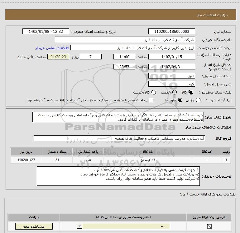Select the کالا radio button
The image size is (240, 233).
tap(191, 92)
